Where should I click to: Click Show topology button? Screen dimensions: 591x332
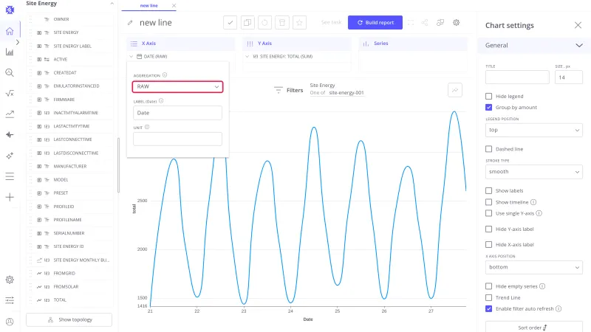coord(69,319)
